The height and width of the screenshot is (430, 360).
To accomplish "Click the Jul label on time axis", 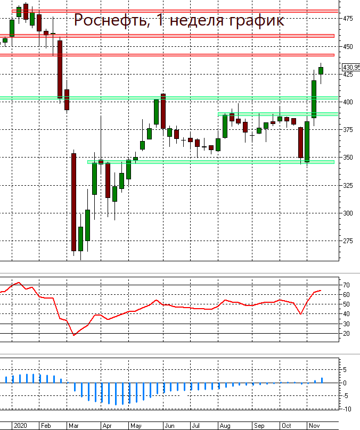I will tap(195, 426).
